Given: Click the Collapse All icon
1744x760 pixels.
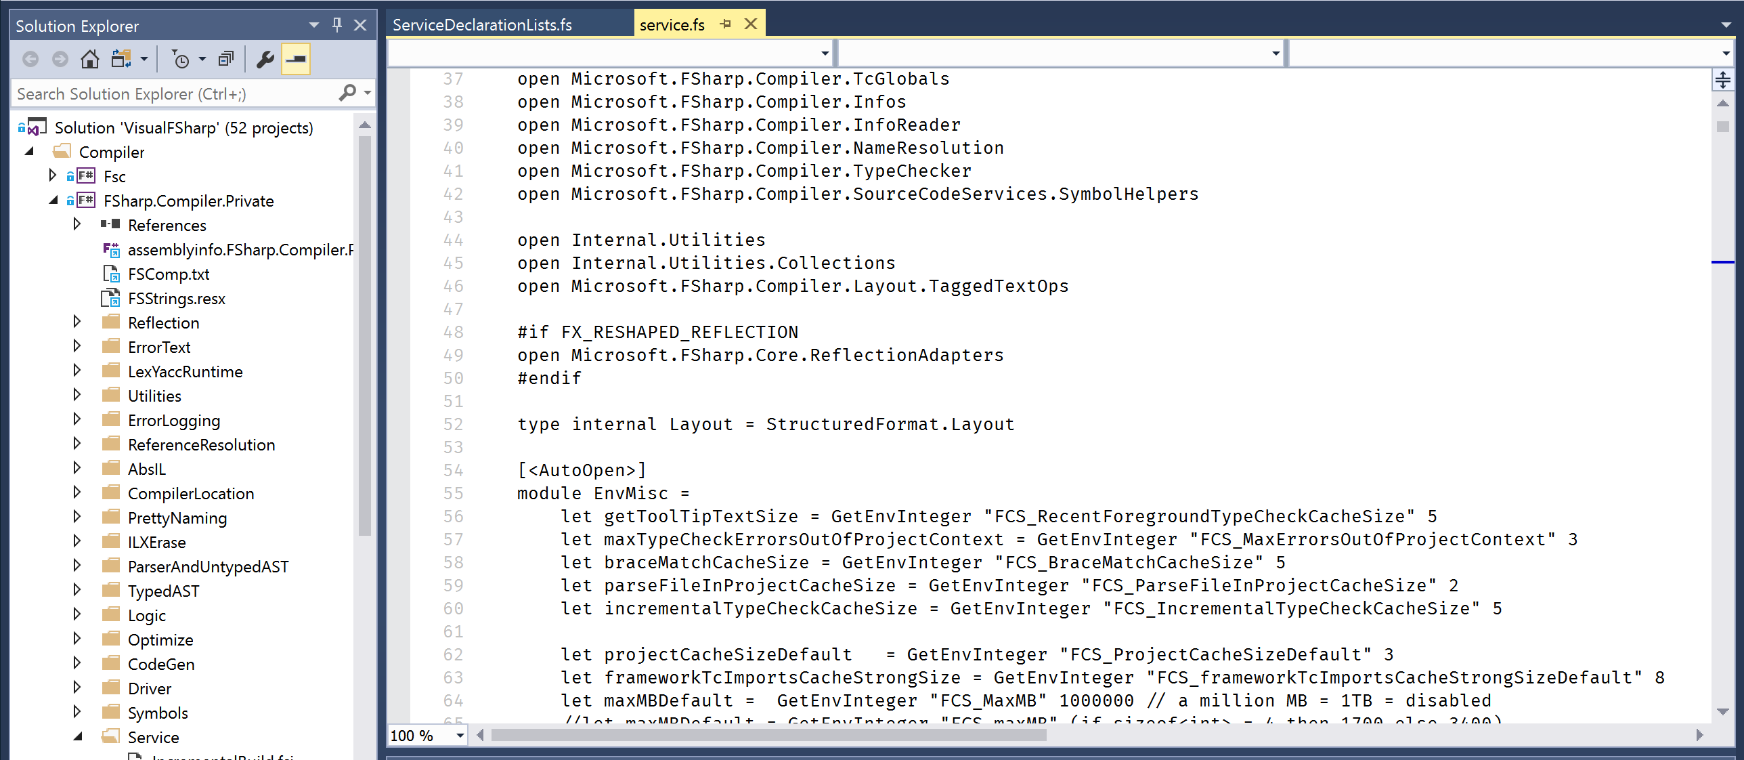Looking at the screenshot, I should [x=225, y=59].
